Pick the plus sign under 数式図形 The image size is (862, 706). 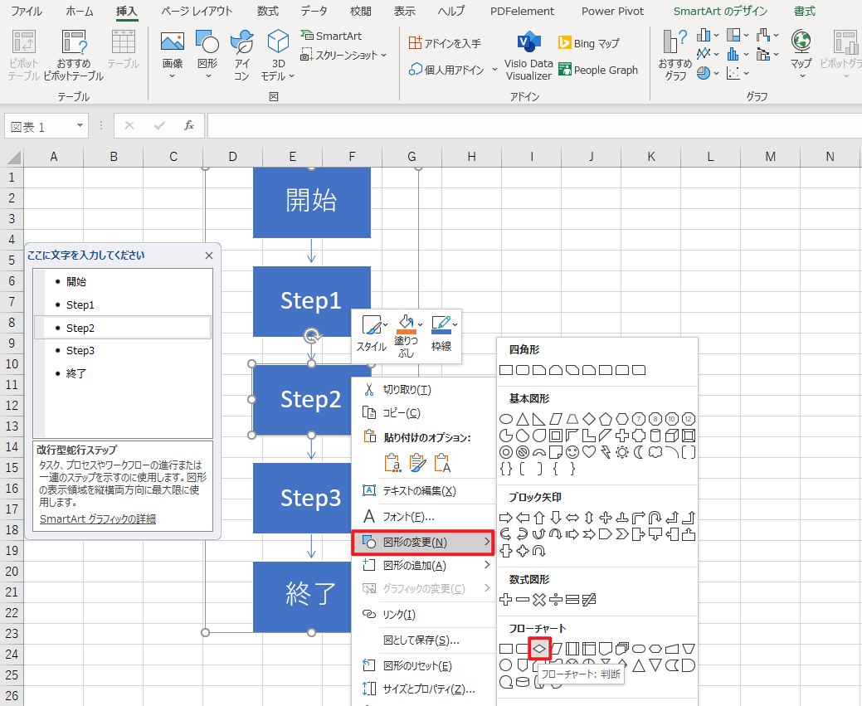506,599
